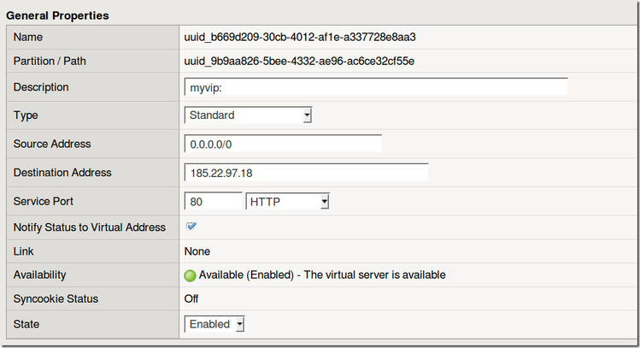
Task: Click the Destination Address field 185.22.97.18
Action: pyautogui.click(x=306, y=174)
